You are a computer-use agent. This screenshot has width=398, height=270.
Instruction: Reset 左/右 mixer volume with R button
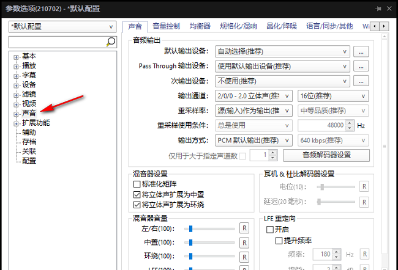[x=244, y=228]
